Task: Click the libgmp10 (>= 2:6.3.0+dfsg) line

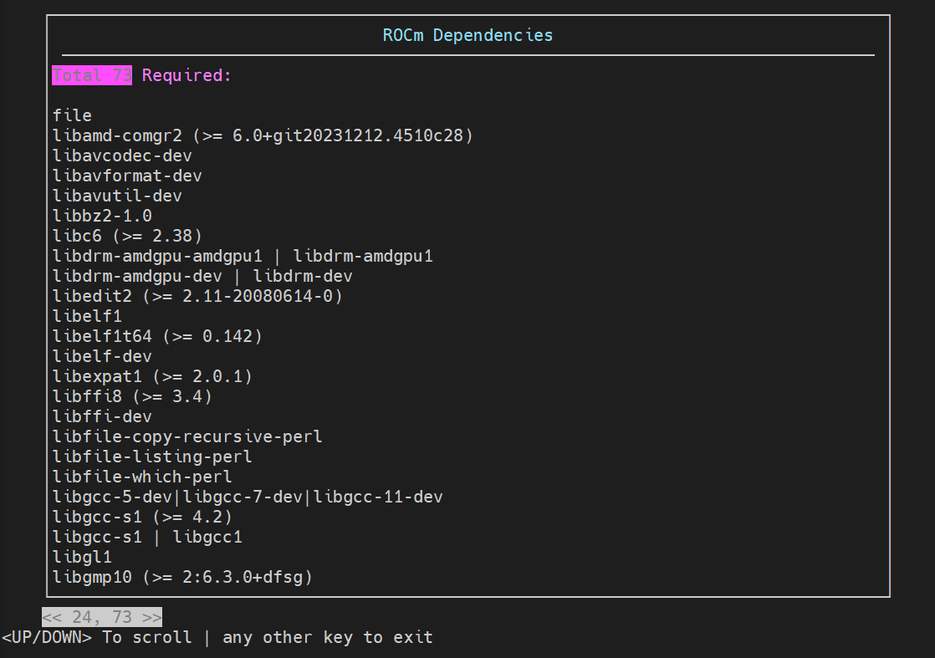Action: pos(182,577)
